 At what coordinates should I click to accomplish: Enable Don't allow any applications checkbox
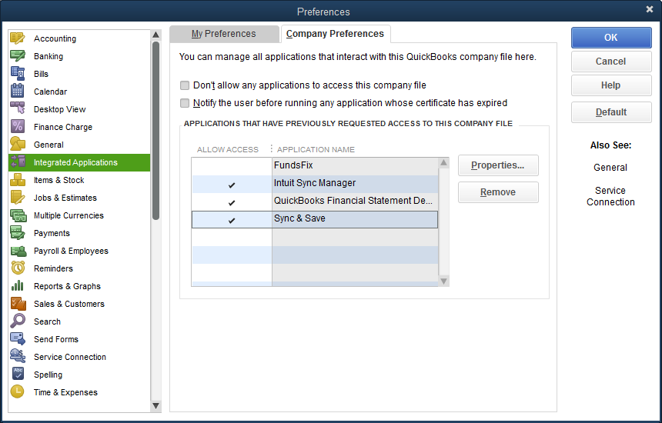click(x=185, y=85)
